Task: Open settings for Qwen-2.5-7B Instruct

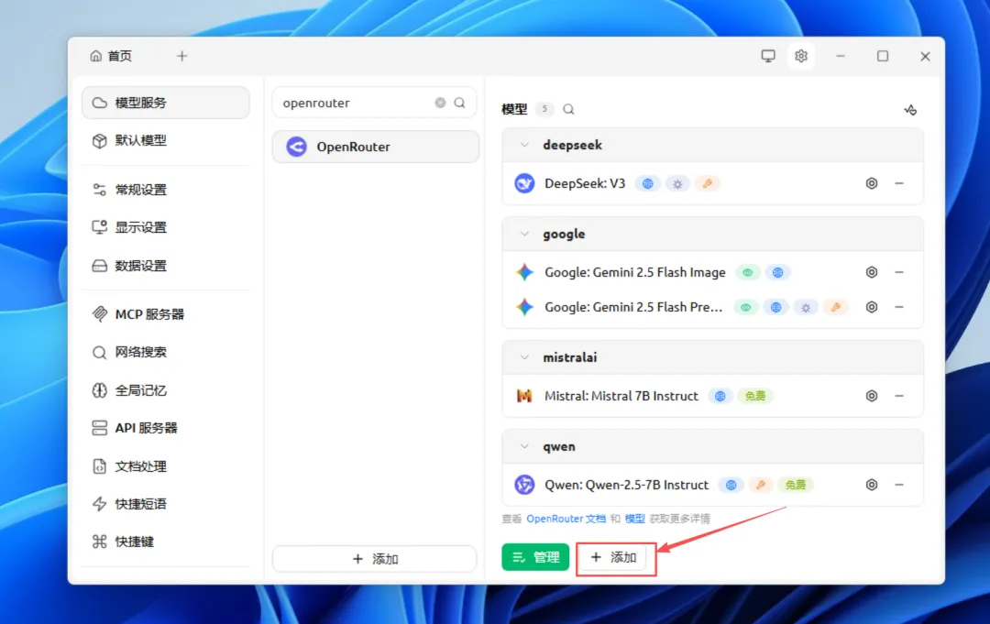Action: [x=872, y=485]
